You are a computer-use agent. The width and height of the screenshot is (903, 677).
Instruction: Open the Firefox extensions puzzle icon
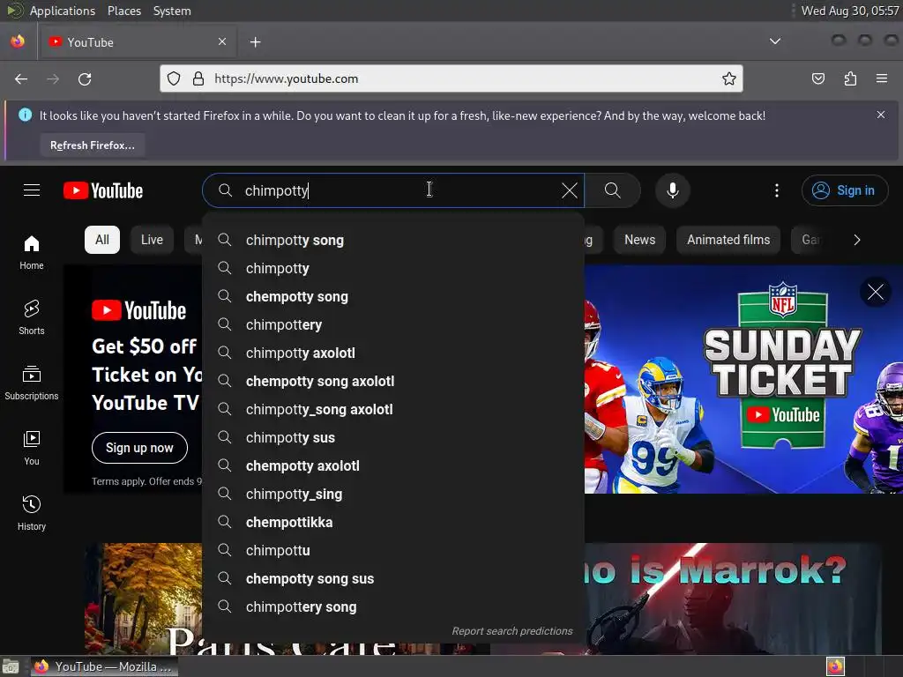pyautogui.click(x=850, y=78)
